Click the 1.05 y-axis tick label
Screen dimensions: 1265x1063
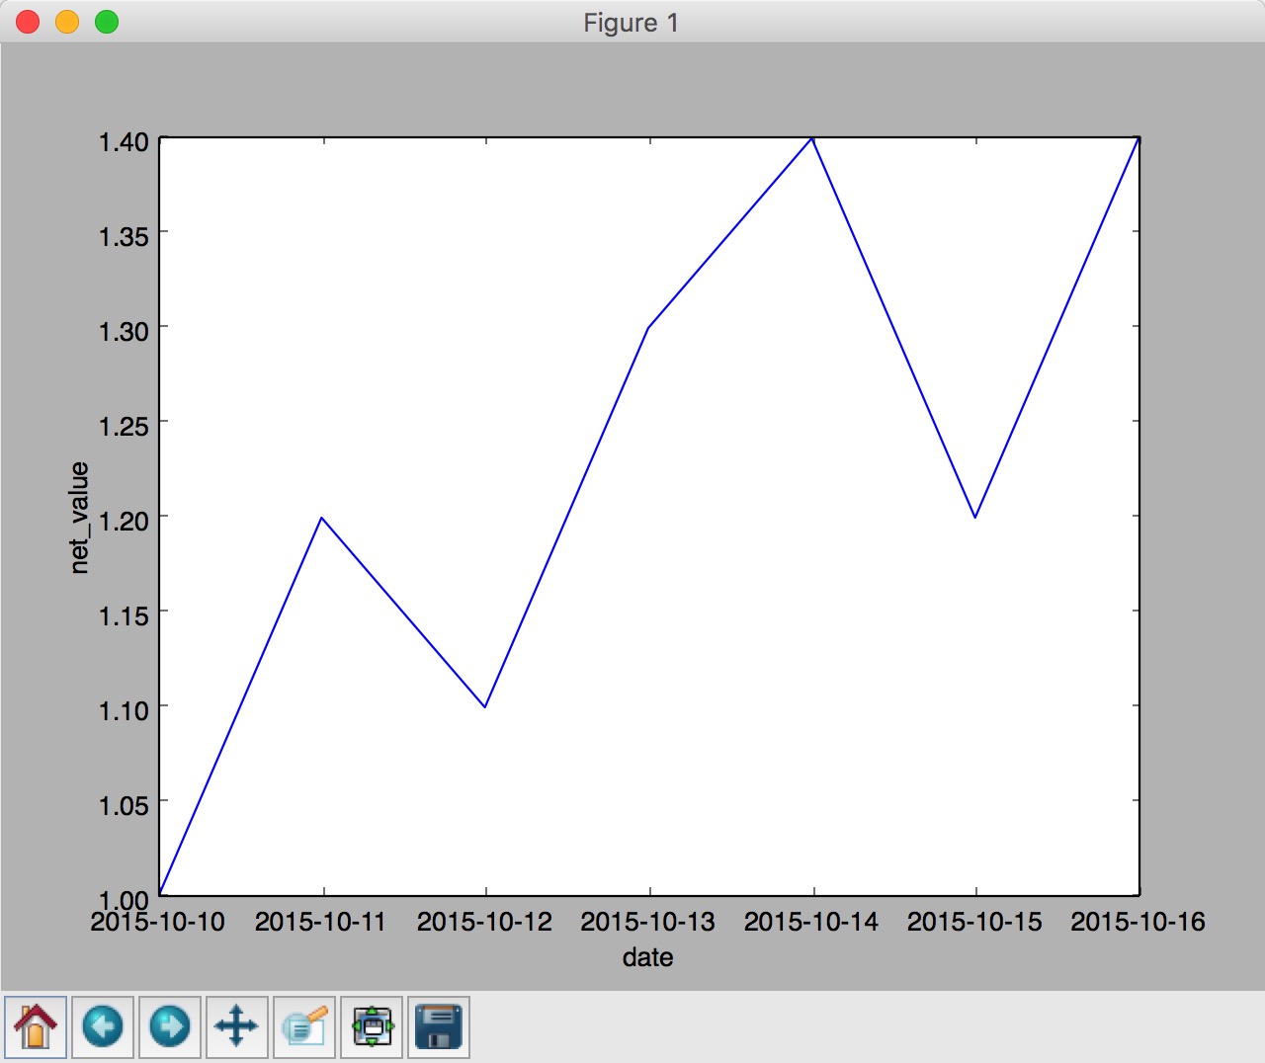click(124, 805)
